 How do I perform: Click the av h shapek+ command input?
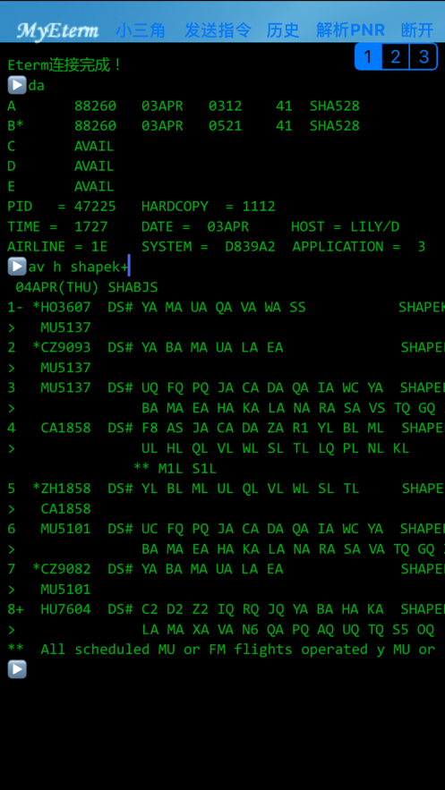pos(79,267)
